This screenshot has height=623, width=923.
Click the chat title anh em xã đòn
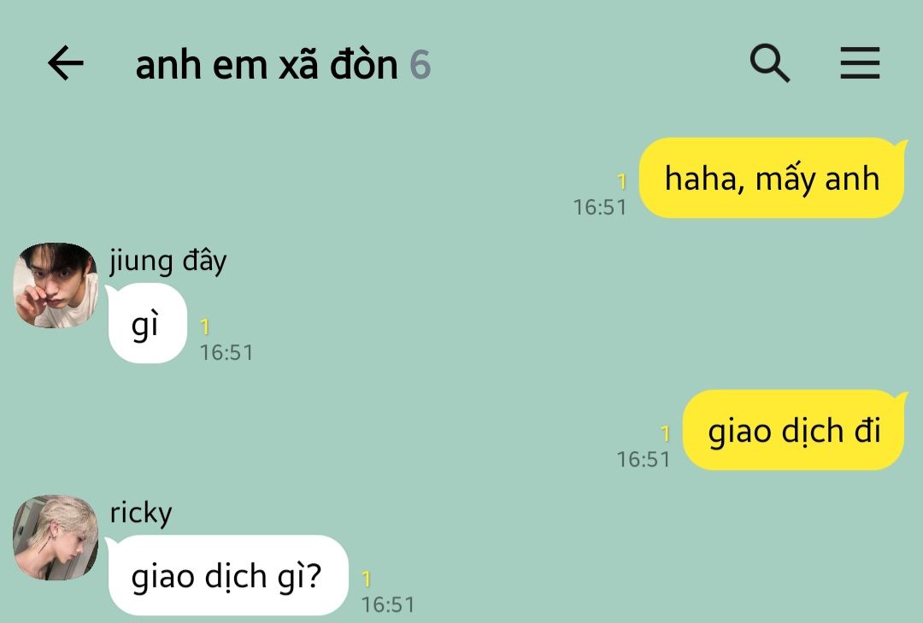(x=267, y=64)
